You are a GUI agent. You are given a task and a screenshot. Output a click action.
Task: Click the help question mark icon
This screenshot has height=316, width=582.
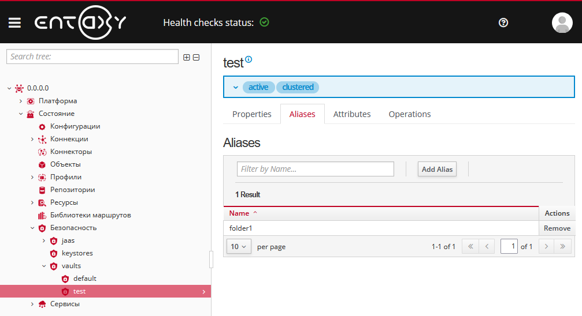pos(503,22)
